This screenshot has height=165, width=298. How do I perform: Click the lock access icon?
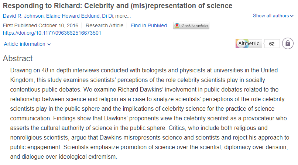288,44
